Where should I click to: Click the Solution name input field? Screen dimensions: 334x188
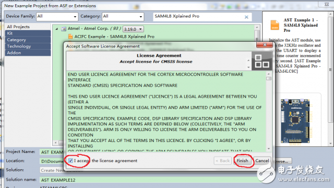pos(149,180)
